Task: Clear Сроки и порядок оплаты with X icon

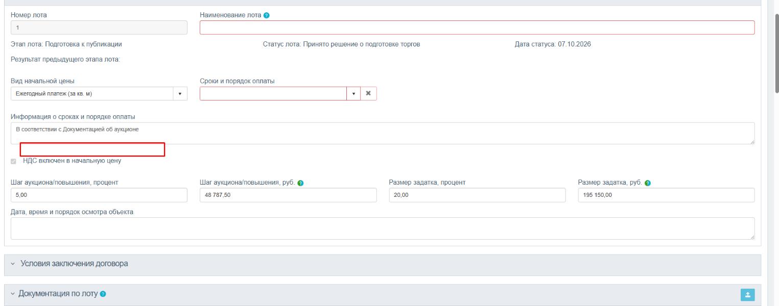Action: coord(368,94)
